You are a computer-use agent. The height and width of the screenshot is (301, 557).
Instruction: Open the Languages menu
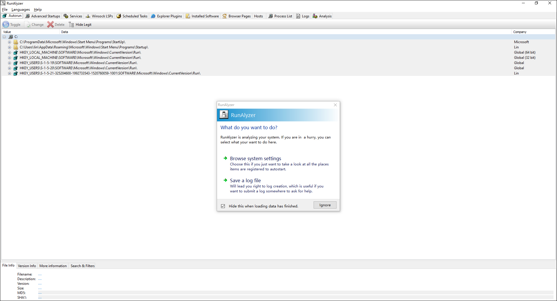pos(21,10)
